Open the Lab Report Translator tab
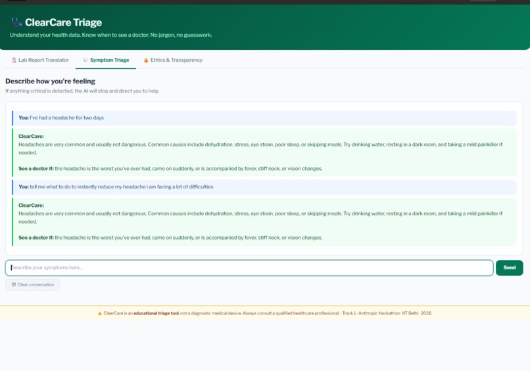 [40, 60]
